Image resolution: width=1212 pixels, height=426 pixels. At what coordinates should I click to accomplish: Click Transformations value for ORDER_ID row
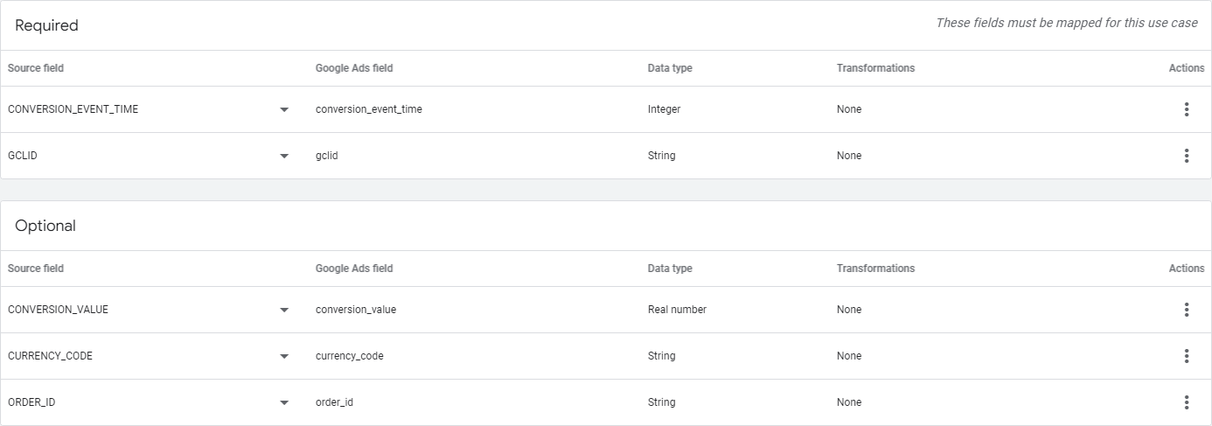click(848, 402)
